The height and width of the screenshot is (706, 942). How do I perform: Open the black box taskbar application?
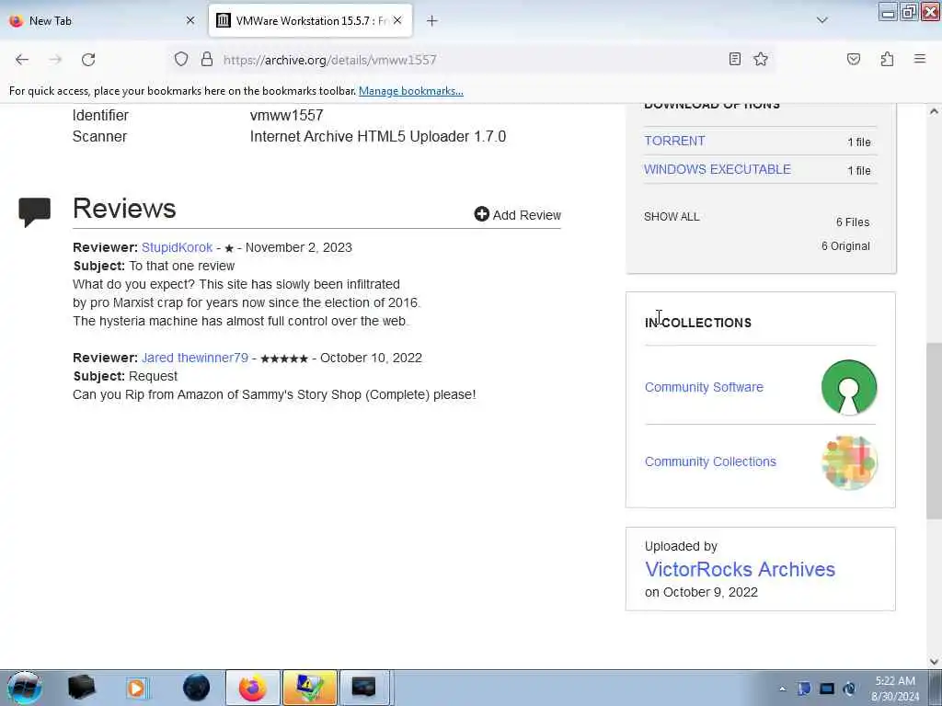pyautogui.click(x=81, y=688)
